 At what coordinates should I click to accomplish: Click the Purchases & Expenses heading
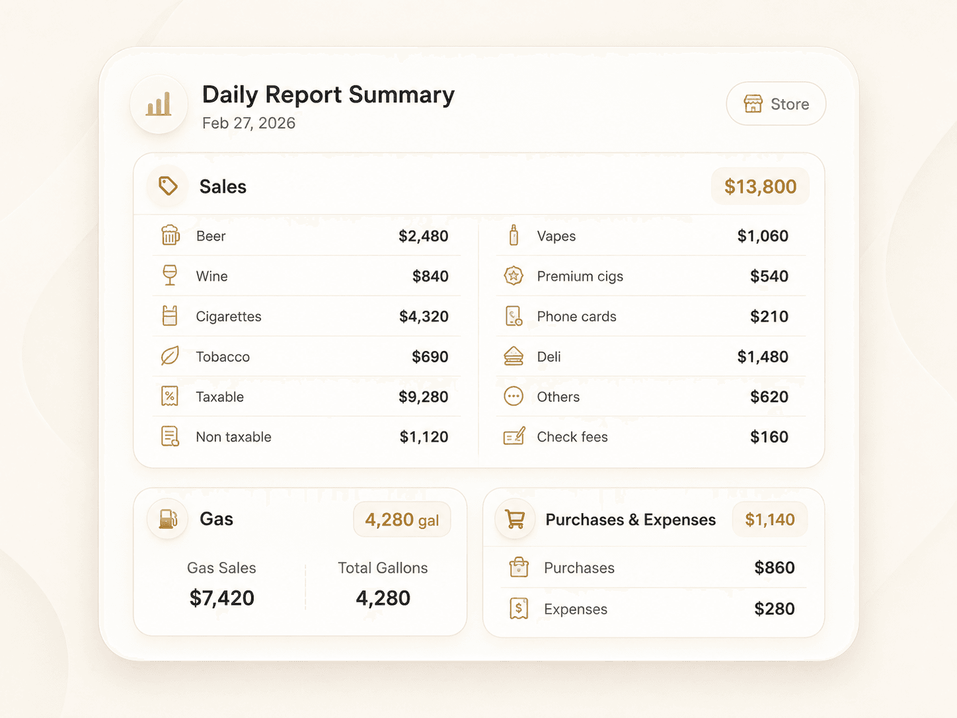(x=631, y=520)
